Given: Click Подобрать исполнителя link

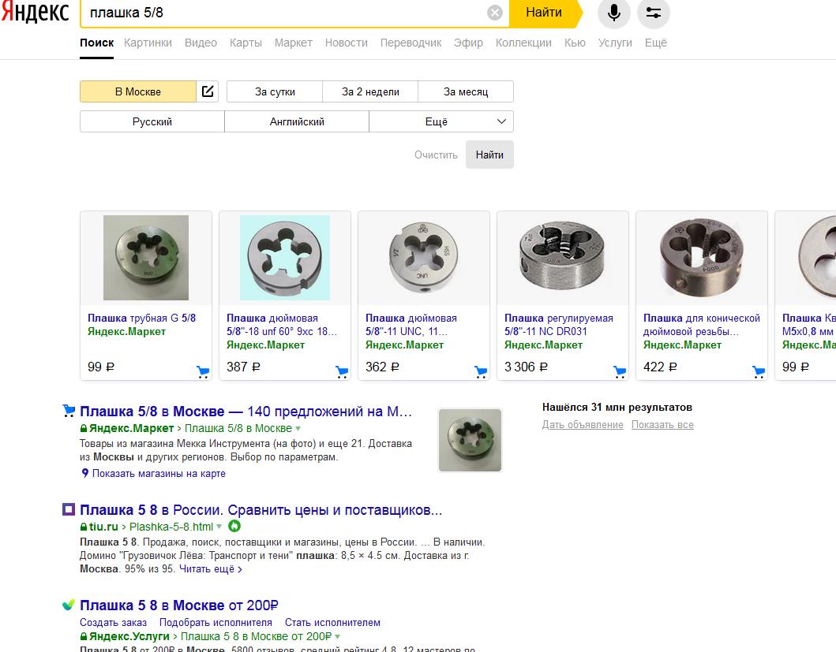Looking at the screenshot, I should [216, 622].
